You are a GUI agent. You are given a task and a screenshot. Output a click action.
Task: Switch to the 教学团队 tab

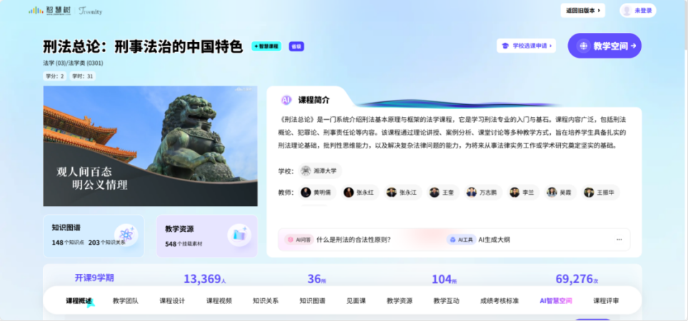126,301
